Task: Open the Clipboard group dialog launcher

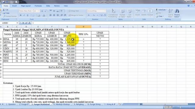Action: [x=16, y=19]
